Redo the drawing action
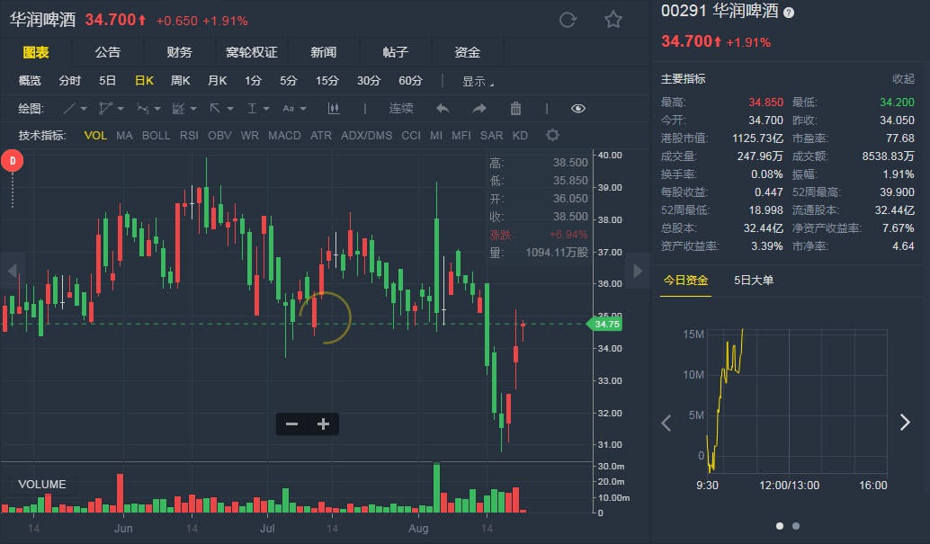The image size is (930, 544). coord(479,109)
